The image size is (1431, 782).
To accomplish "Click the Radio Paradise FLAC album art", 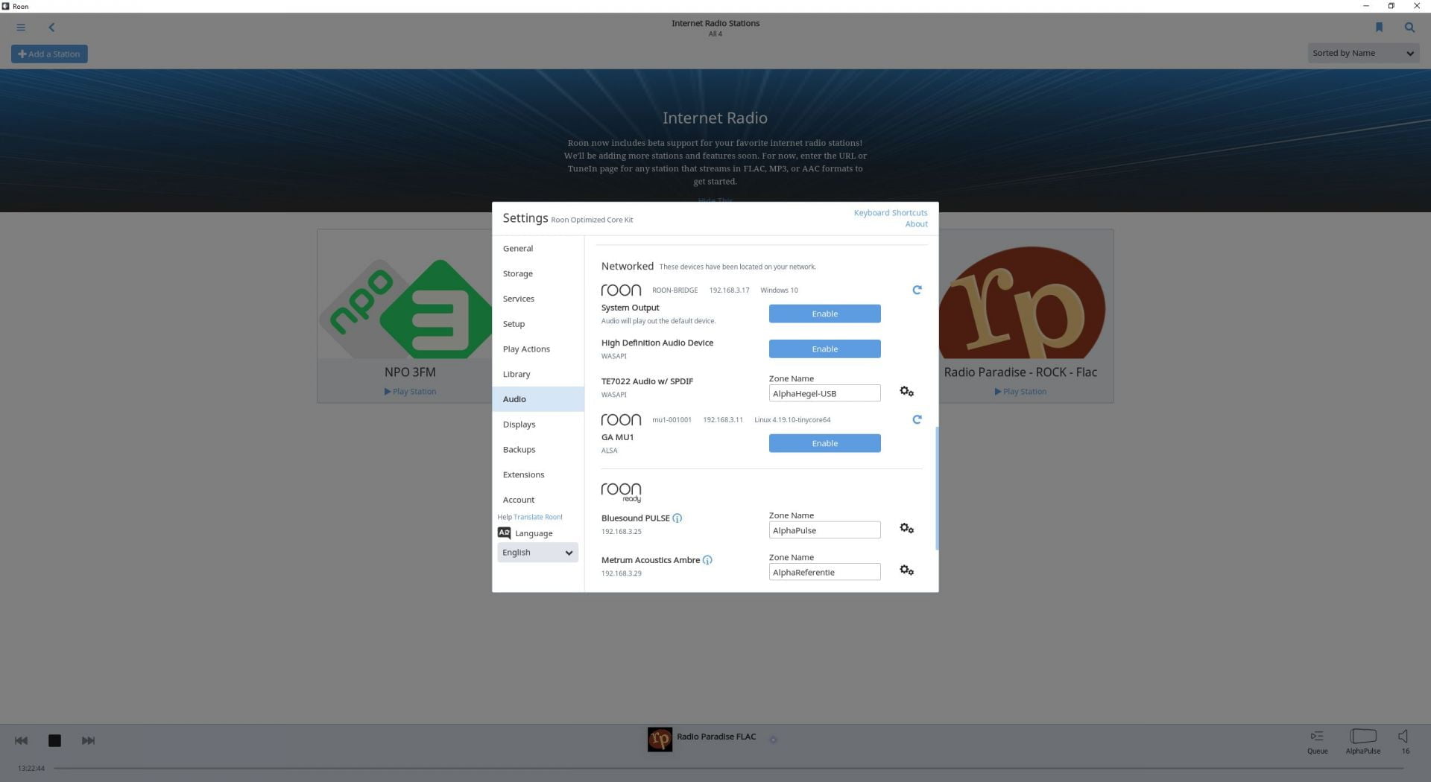I will coord(660,740).
